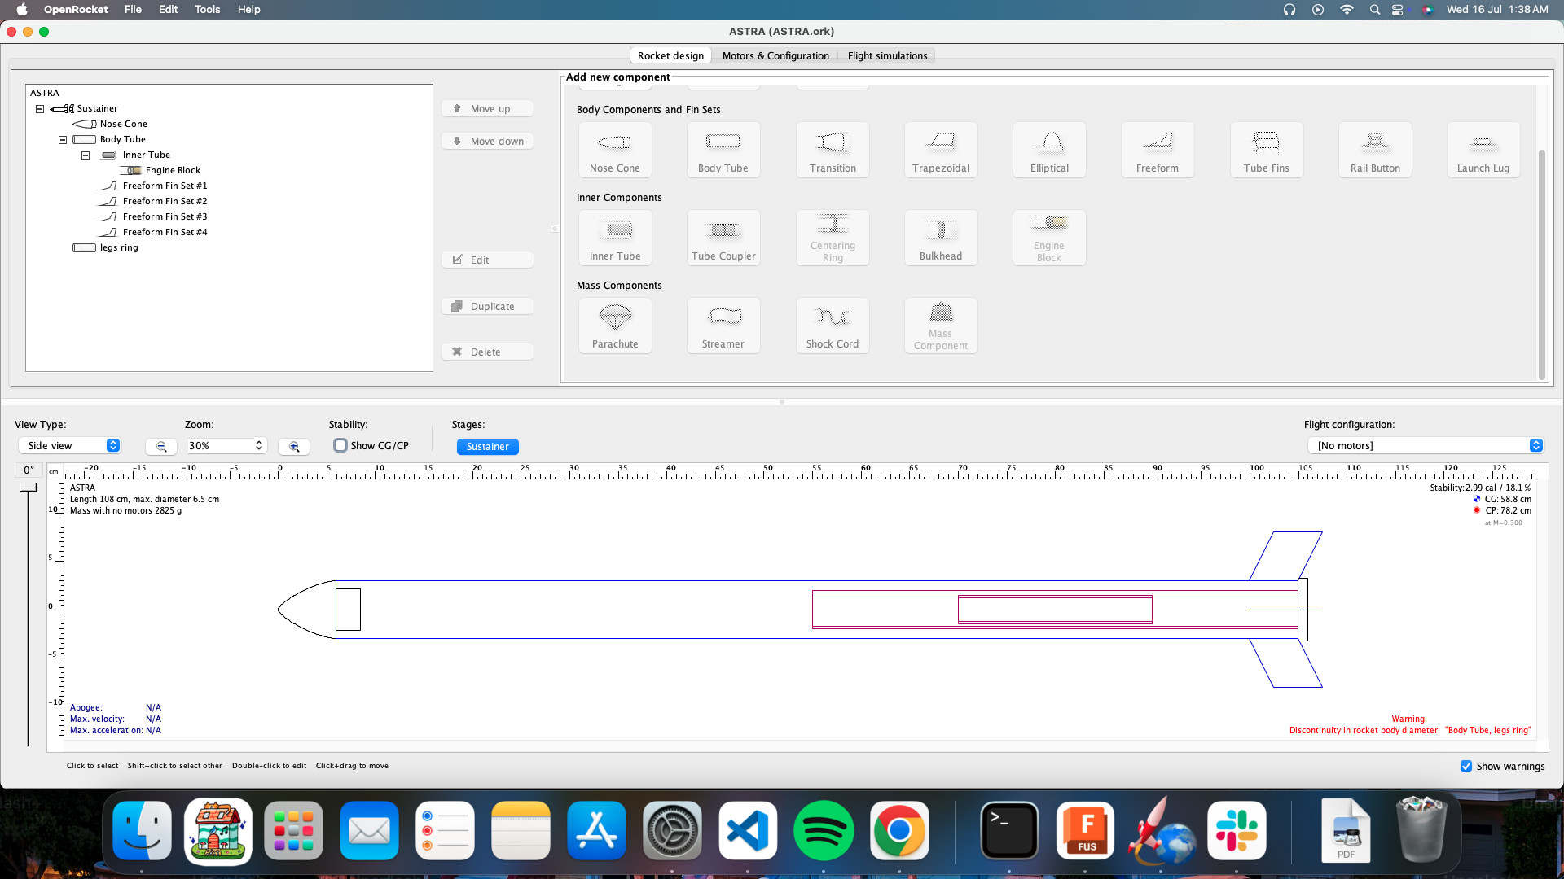Add a Rail Button component
Image resolution: width=1564 pixels, height=879 pixels.
[x=1375, y=151]
